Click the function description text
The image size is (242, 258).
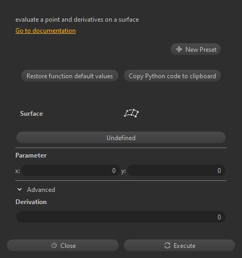[77, 20]
